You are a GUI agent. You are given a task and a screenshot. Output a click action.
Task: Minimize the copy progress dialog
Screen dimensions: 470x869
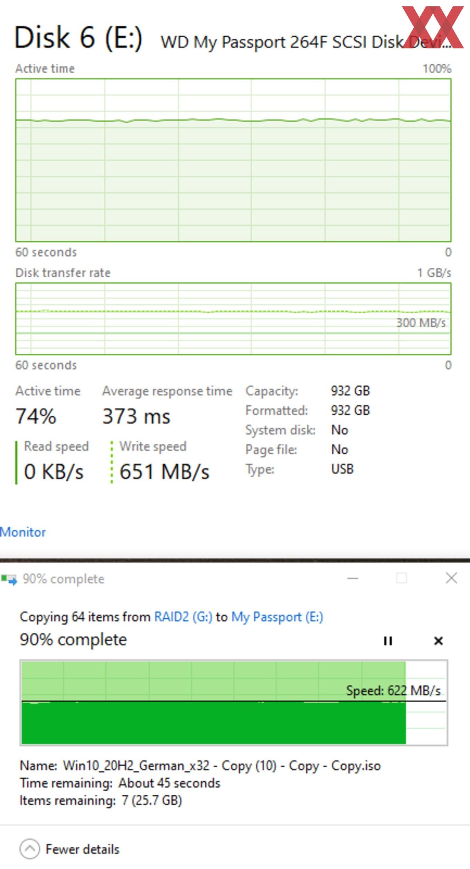pos(352,578)
